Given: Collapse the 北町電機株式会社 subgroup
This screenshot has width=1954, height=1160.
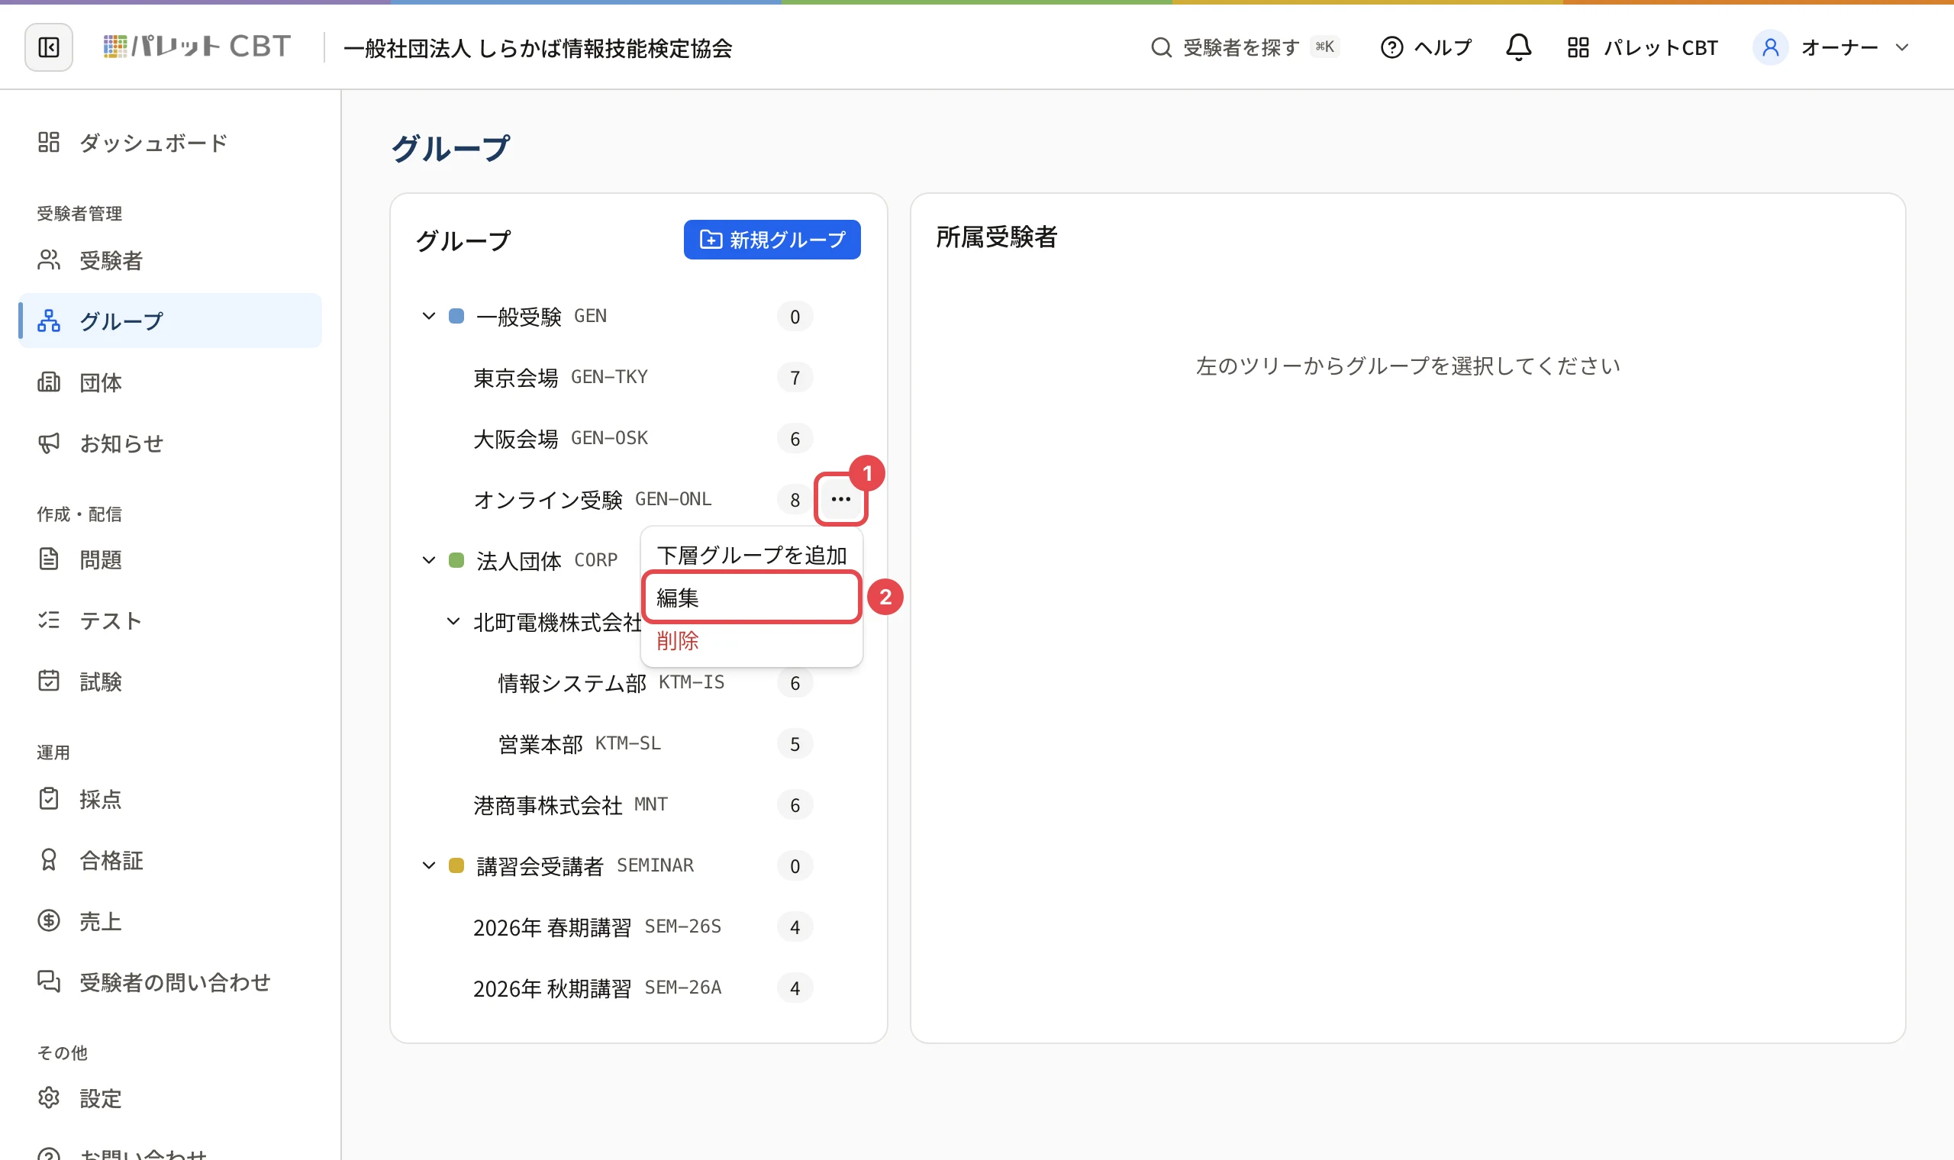Looking at the screenshot, I should click(x=453, y=621).
